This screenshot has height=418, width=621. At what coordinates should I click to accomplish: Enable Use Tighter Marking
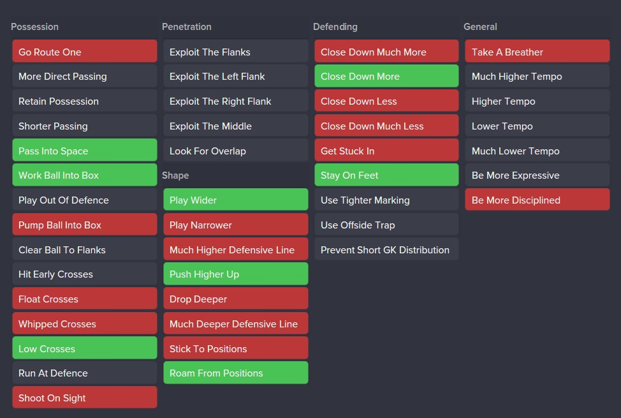pos(386,200)
